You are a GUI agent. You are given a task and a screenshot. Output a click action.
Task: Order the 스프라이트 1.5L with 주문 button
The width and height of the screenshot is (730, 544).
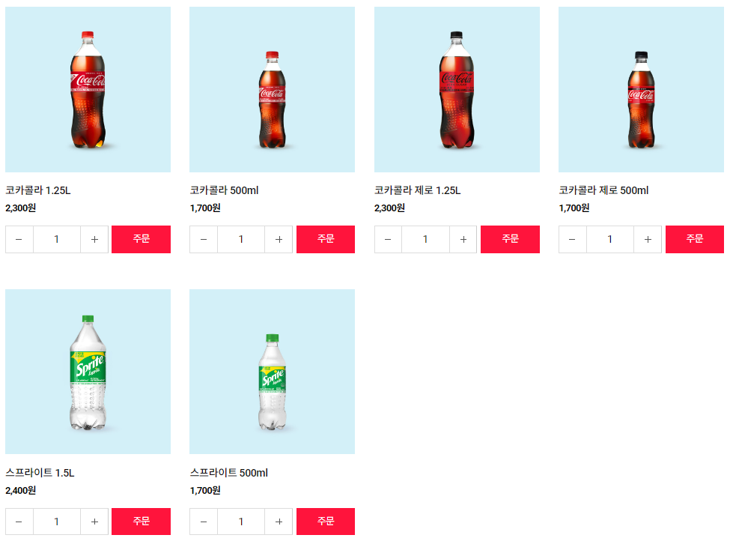coord(141,522)
